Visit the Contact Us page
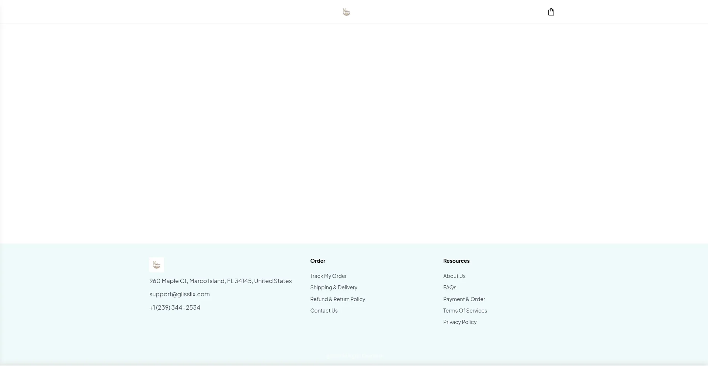Image resolution: width=708 pixels, height=366 pixels. (324, 310)
